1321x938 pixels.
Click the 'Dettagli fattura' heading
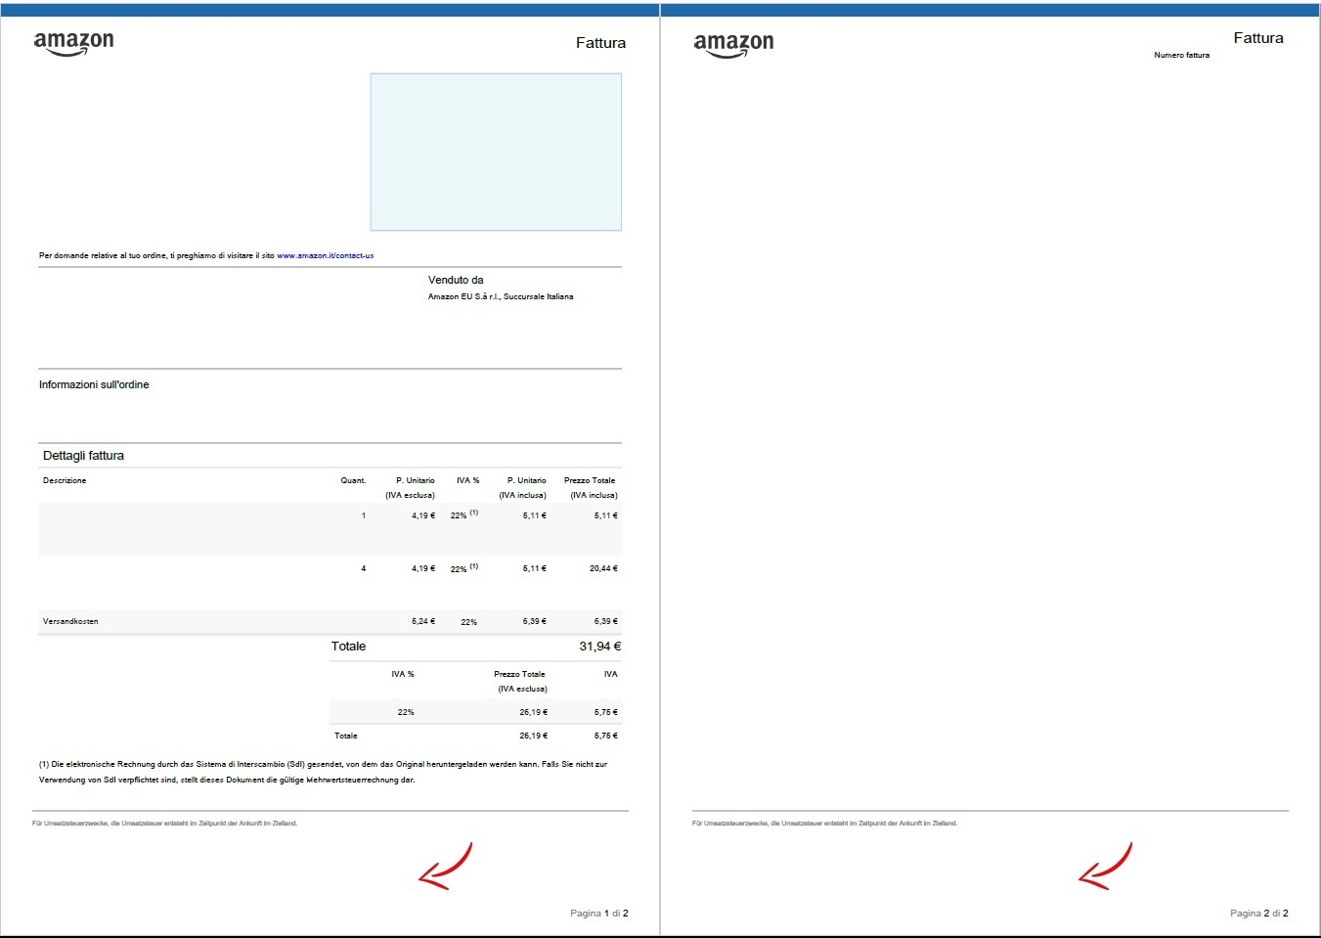(83, 456)
